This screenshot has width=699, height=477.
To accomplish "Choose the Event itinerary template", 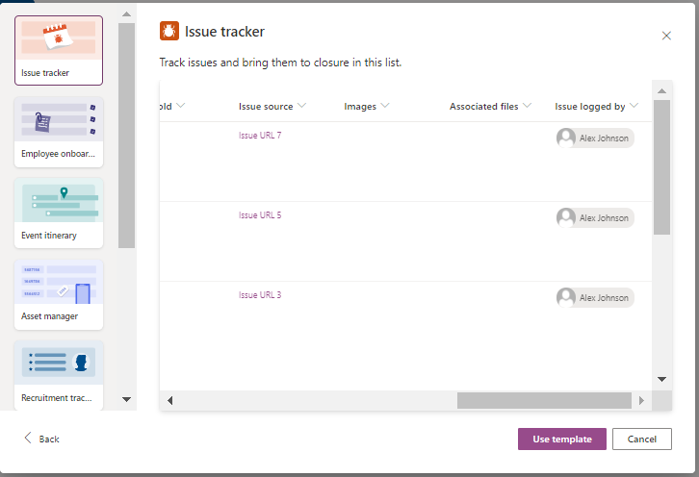I will pyautogui.click(x=59, y=212).
